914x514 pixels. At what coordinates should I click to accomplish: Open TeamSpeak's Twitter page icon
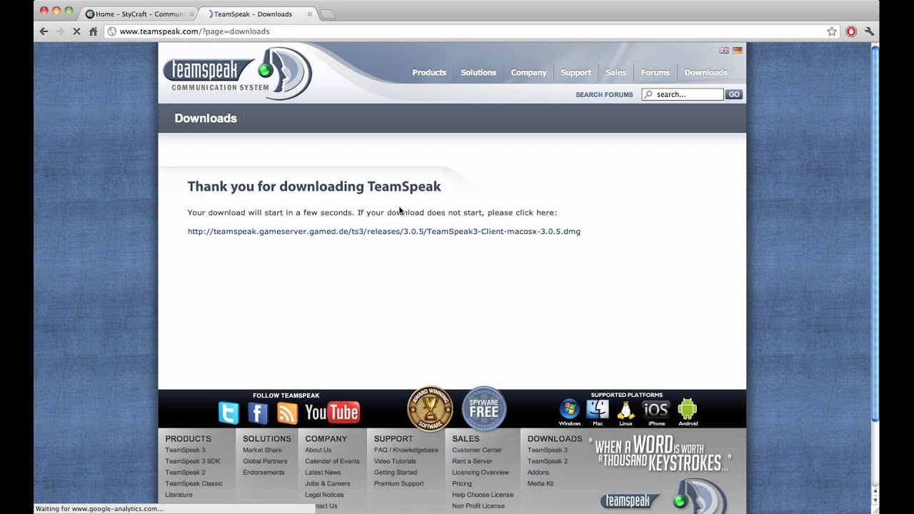228,413
